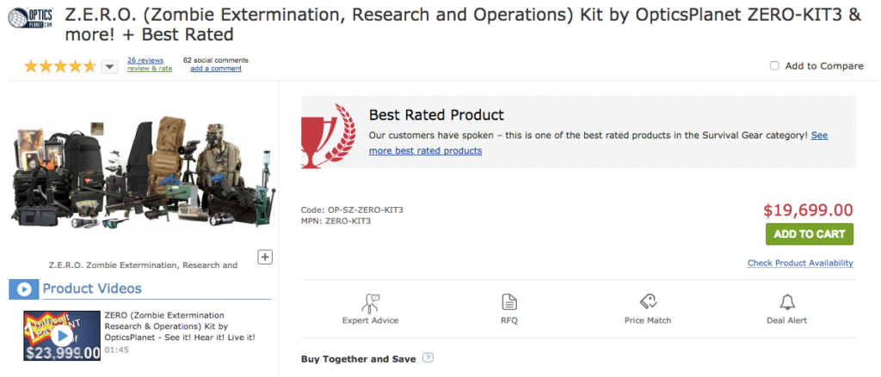Open the Product Videos heading
The width and height of the screenshot is (881, 377).
[92, 289]
